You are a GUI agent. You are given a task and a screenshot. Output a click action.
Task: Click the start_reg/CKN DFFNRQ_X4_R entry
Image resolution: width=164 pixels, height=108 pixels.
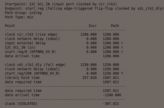pyautogui.click(x=32, y=73)
